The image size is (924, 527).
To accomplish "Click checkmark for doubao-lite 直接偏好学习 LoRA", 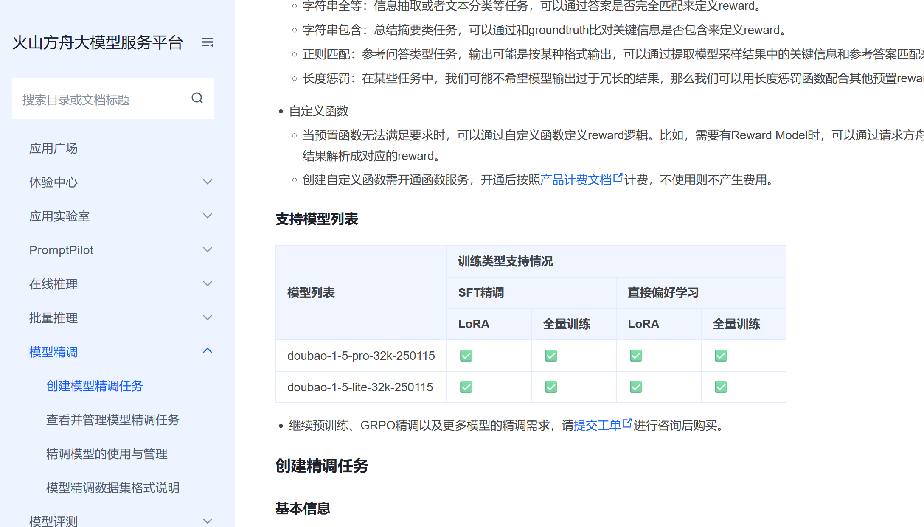I will (636, 387).
